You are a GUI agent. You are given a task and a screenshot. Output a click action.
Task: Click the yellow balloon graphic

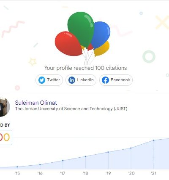pos(102,49)
